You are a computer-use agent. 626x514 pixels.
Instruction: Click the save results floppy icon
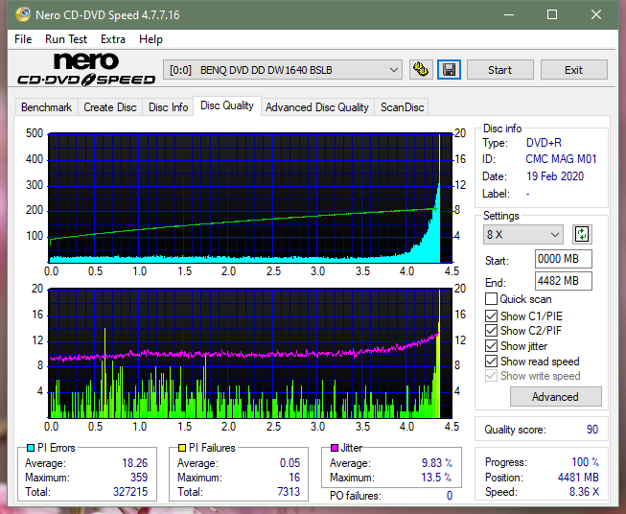450,70
